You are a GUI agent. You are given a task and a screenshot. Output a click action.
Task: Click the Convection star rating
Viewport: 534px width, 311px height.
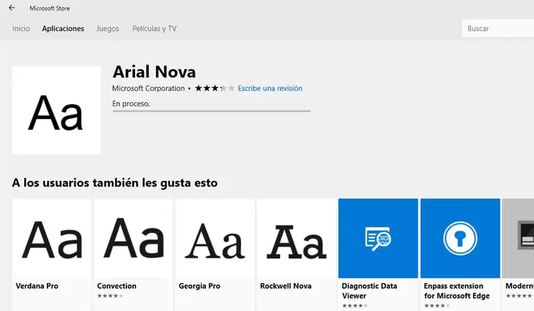[110, 295]
